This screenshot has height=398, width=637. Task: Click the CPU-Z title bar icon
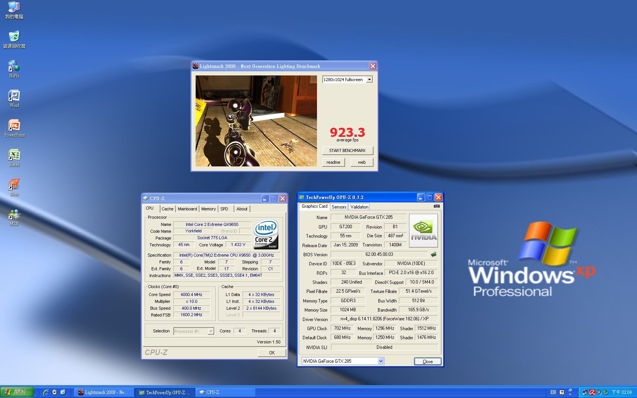[x=145, y=198]
